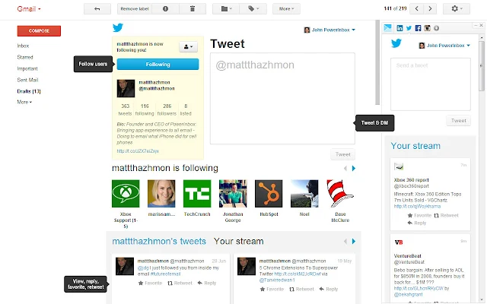The width and height of the screenshot is (487, 304).
Task: Open HubSpot profile thumbnail
Action: [269, 194]
